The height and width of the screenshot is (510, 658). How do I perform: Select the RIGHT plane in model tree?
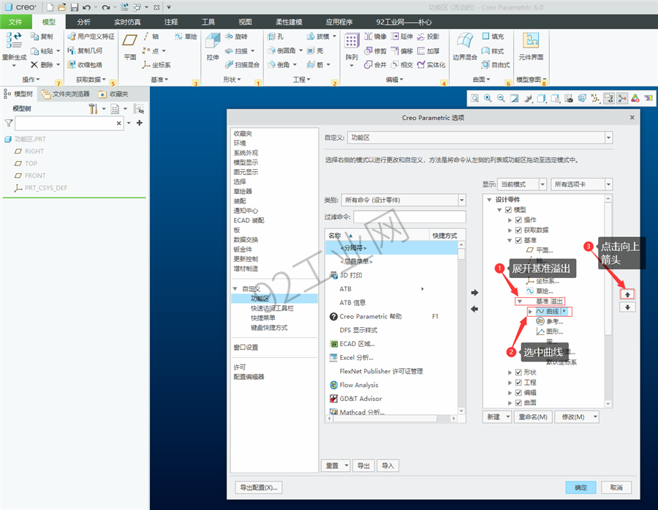pyautogui.click(x=34, y=151)
